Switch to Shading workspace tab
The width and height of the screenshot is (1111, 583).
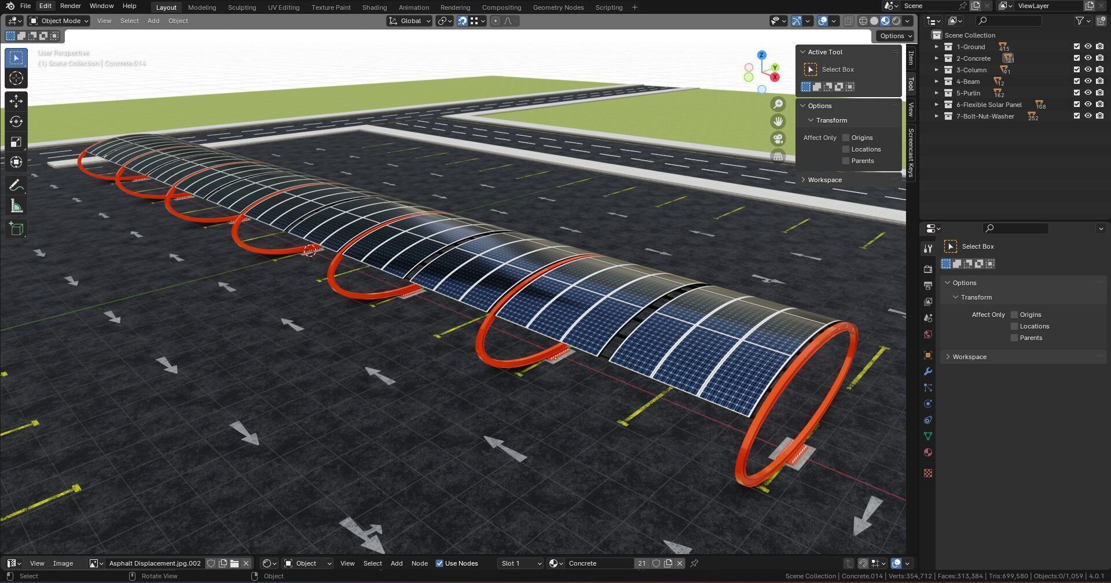coord(374,8)
